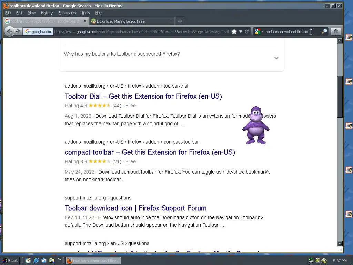
Task: Click the second desktop icon on right edge
Action: 349,81
